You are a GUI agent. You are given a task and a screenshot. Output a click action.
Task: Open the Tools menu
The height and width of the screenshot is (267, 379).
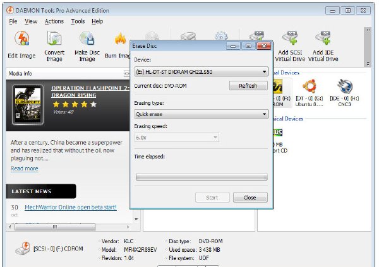coord(78,21)
